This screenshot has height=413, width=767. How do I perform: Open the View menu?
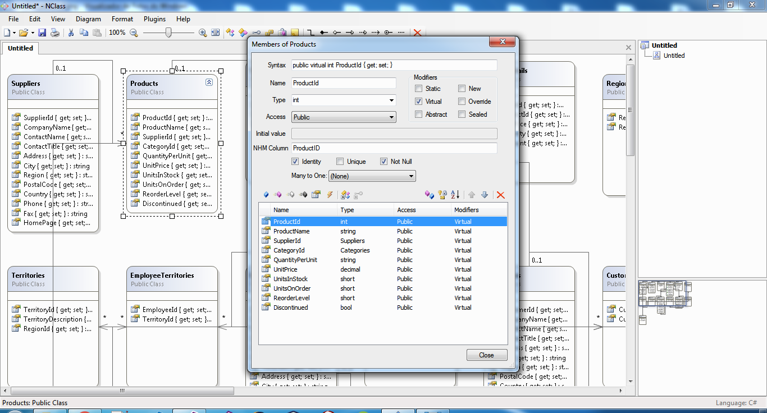click(x=58, y=19)
